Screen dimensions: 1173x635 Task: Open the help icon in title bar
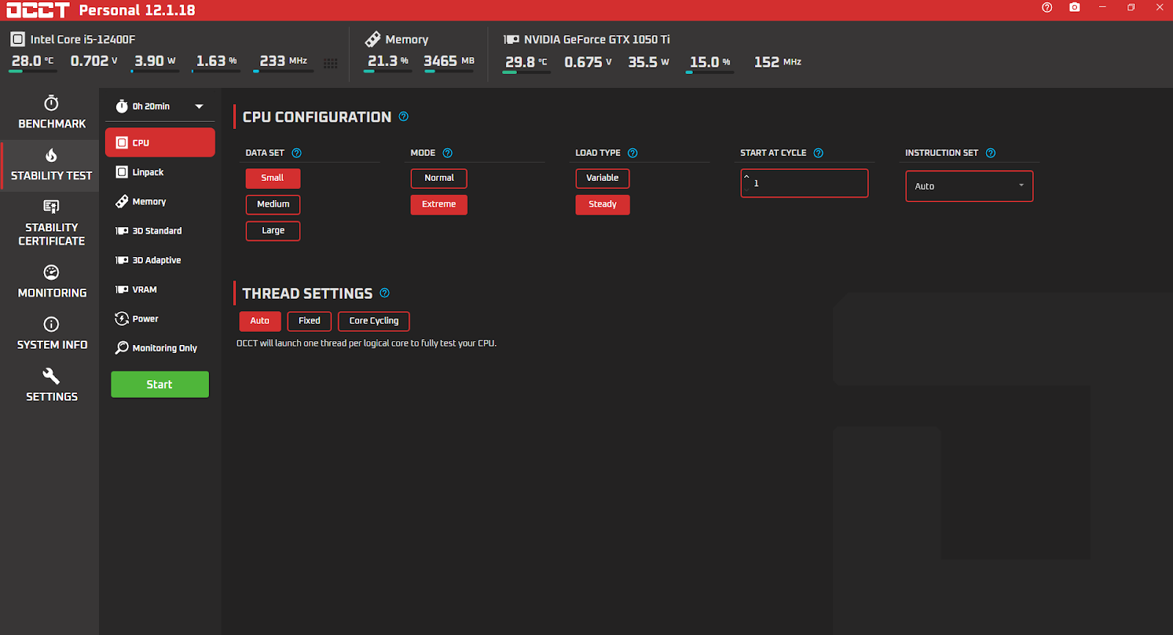1047,7
